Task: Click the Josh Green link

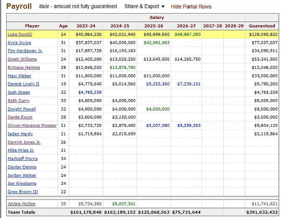Action: (19, 92)
